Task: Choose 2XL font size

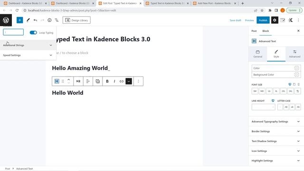Action: pyautogui.click(x=284, y=91)
